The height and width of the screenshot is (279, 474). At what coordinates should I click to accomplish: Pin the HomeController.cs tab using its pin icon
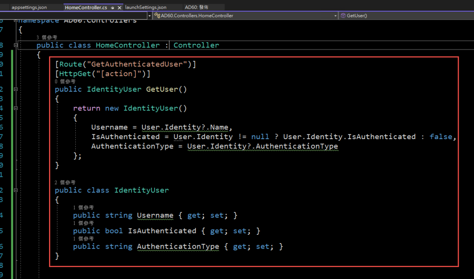(112, 8)
